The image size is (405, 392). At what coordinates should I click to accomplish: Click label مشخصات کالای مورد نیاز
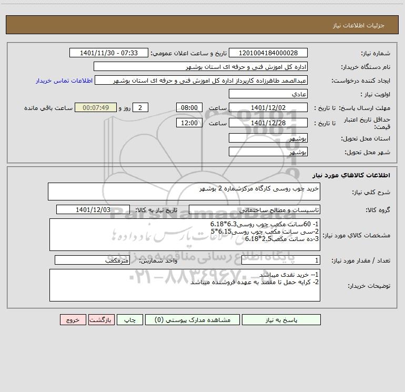click(357, 235)
